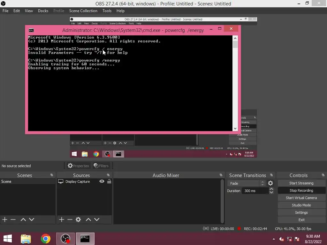Pop out the Sources dock
Image resolution: width=327 pixels, height=245 pixels.
[108, 175]
